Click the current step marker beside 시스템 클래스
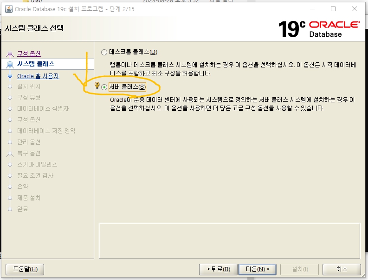This screenshot has height=280, width=368. [x=10, y=64]
